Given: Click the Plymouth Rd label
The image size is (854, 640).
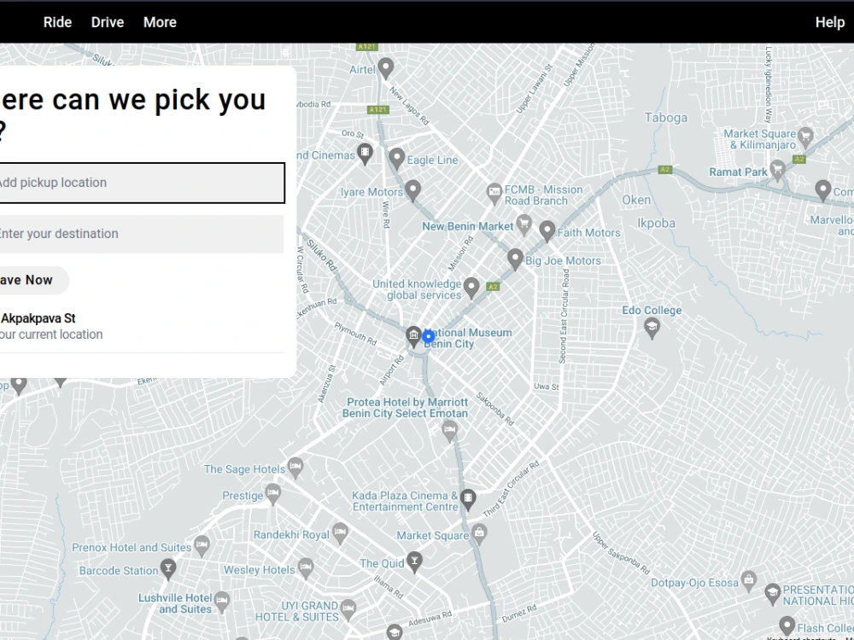Looking at the screenshot, I should click(x=355, y=334).
